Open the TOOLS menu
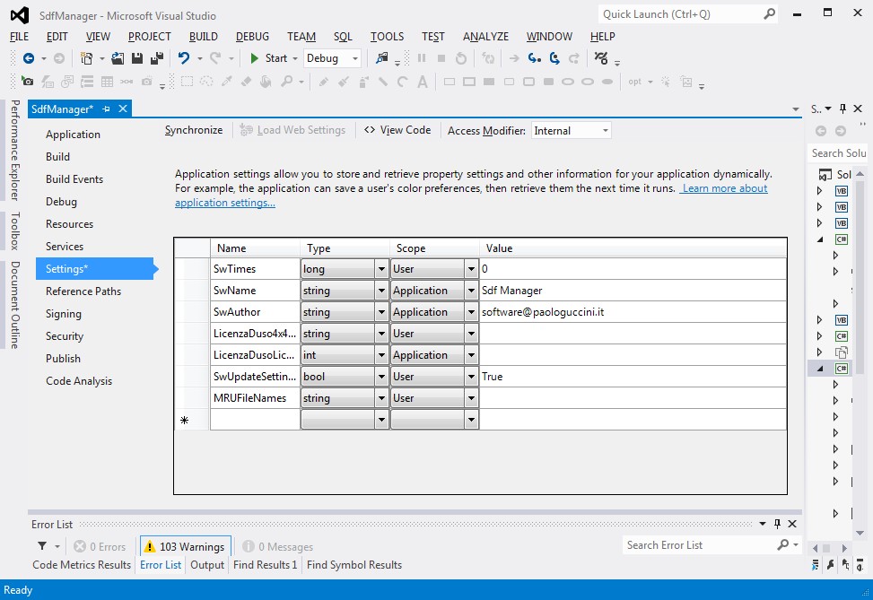Image resolution: width=873 pixels, height=600 pixels. click(387, 37)
